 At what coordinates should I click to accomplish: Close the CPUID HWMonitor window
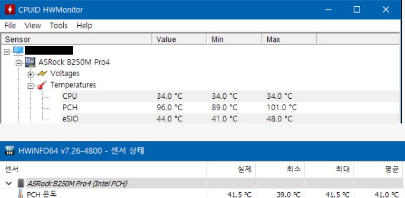[386, 10]
